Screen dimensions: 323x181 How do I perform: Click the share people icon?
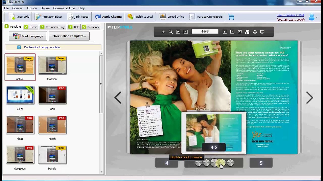tap(247, 32)
